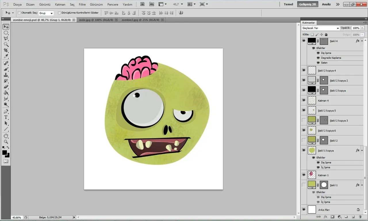This screenshot has height=221, width=368.
Task: Click the auto-align layers icon
Action: coord(181,13)
